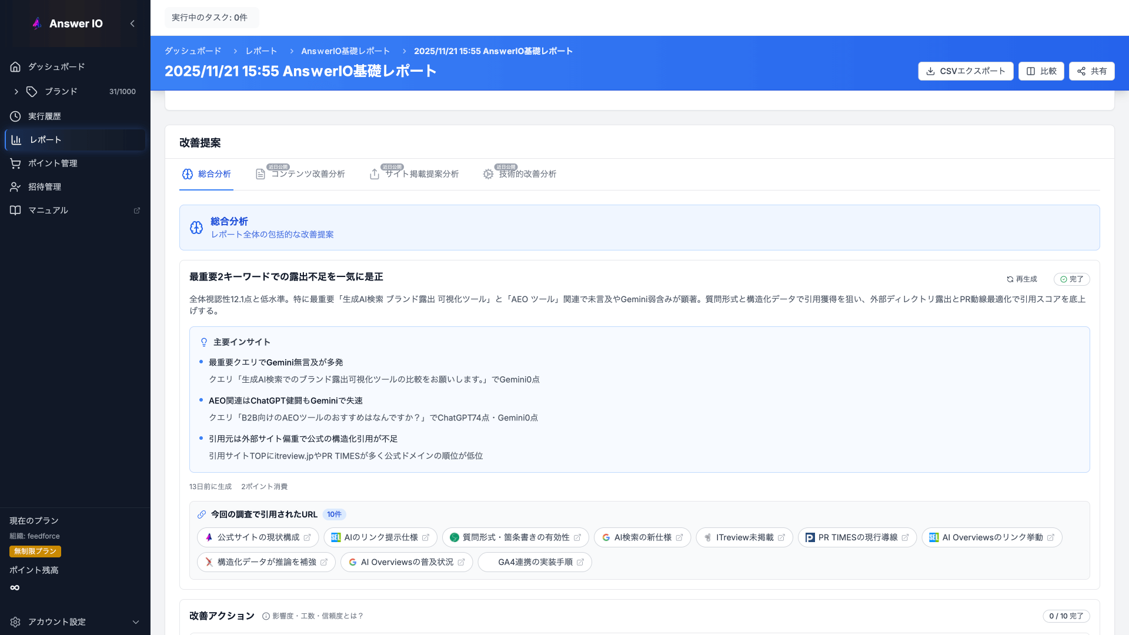
Task: Click AnswerIO基礎レポート breadcrumb link
Action: click(345, 51)
